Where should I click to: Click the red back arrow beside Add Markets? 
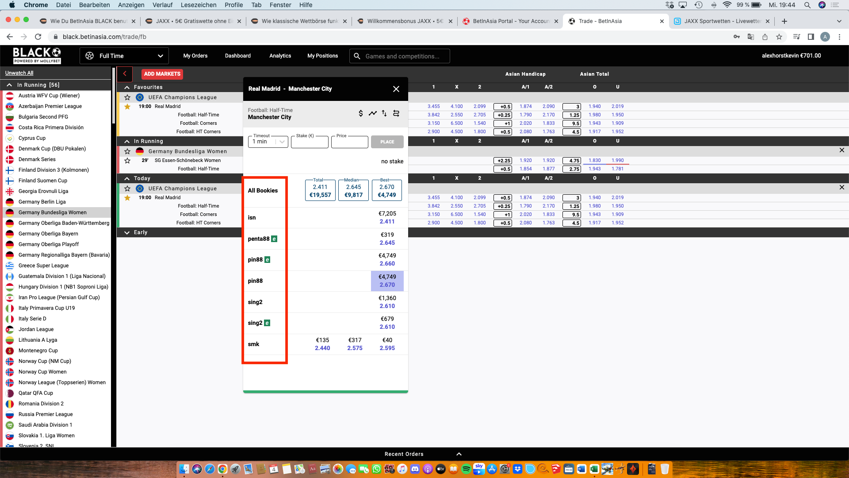coord(125,74)
